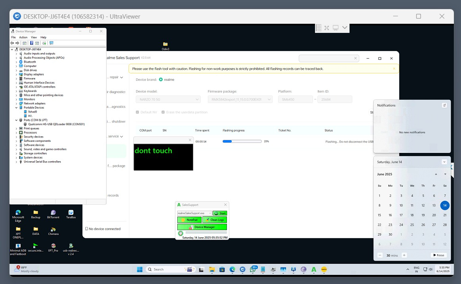Toggle the Default NV checkbox
This screenshot has width=461, height=284.
[138, 112]
